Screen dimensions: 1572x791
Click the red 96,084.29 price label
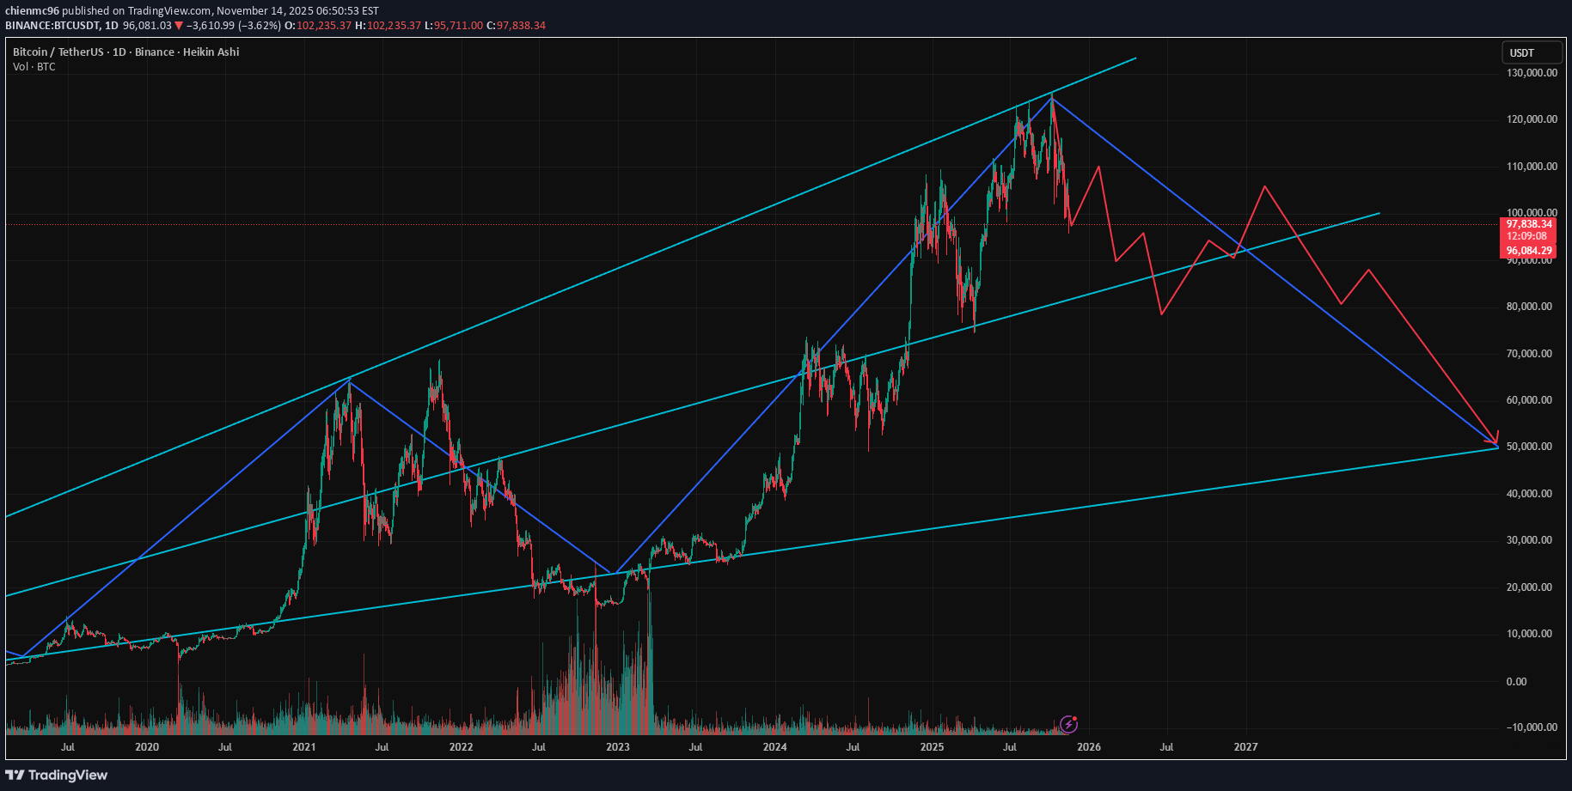pyautogui.click(x=1530, y=251)
